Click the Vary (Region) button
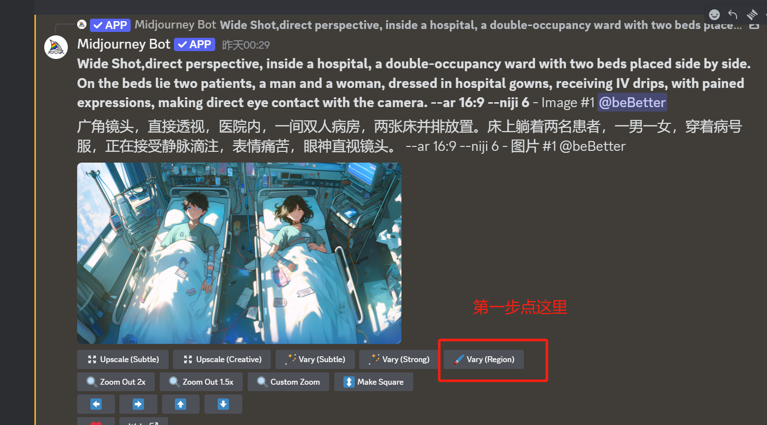Image resolution: width=767 pixels, height=425 pixels. pos(483,359)
